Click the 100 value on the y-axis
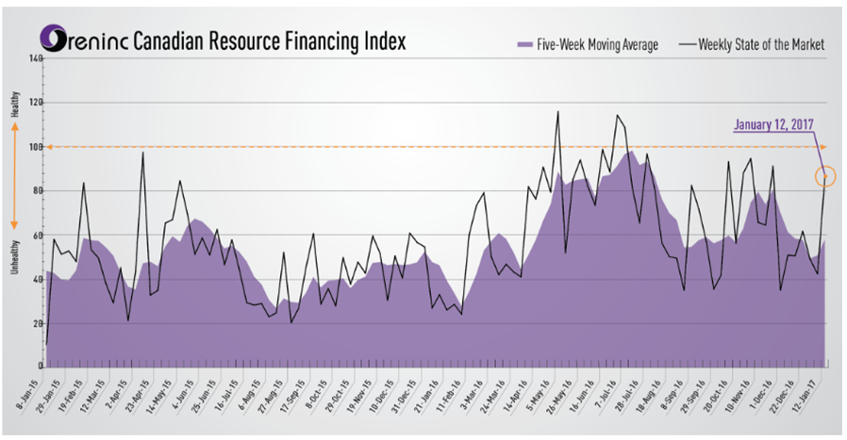The width and height of the screenshot is (847, 440). coord(36,148)
